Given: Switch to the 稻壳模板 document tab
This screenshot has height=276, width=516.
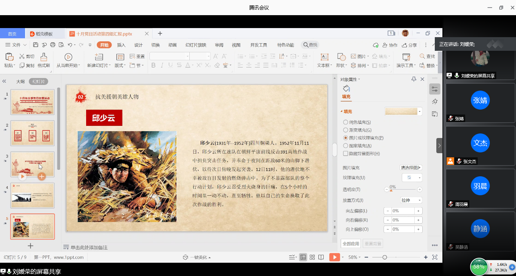Looking at the screenshot, I should pos(44,34).
